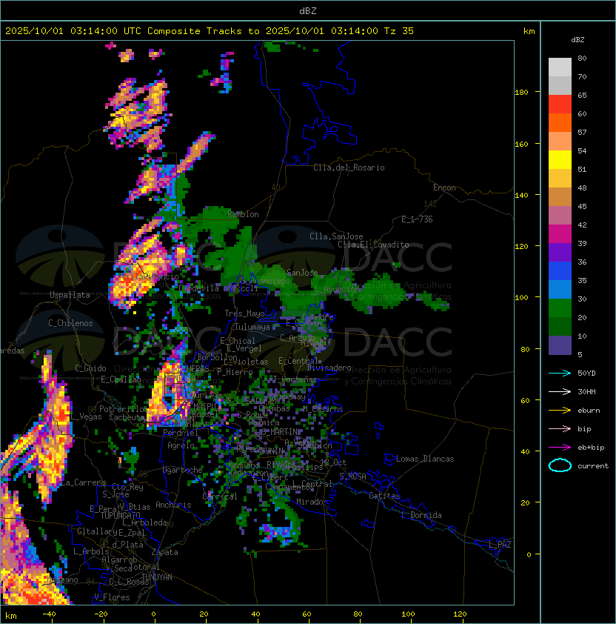
Task: Click the 'Clla.El_Cavadito' map label
Action: 373,245
